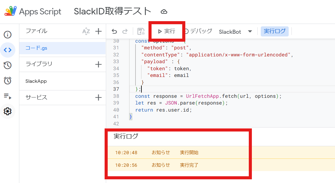Click the return res.user.id line
The width and height of the screenshot is (335, 183).
point(164,110)
